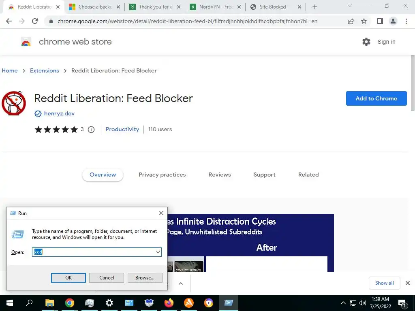Select the Reviews tab
The image size is (415, 311).
(220, 175)
